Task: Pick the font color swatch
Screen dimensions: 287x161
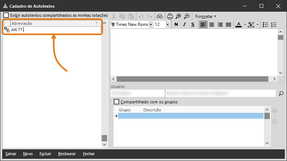Action: (x=238, y=24)
